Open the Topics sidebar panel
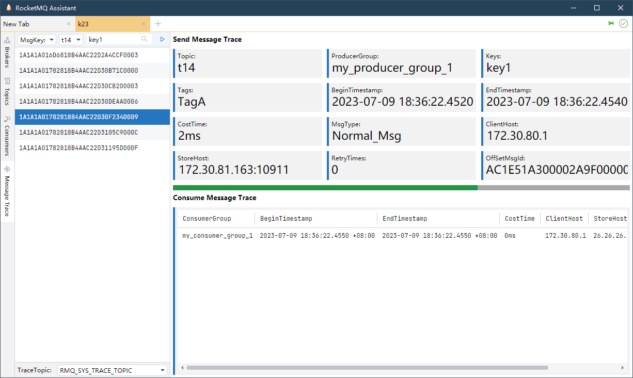The height and width of the screenshot is (378, 633). pyautogui.click(x=7, y=92)
